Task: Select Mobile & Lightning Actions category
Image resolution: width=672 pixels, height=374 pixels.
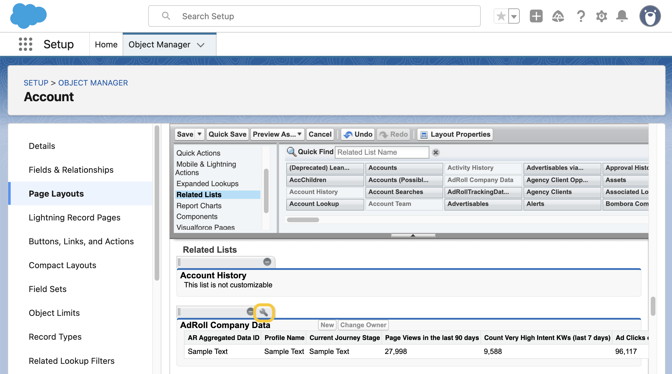Action: click(206, 168)
